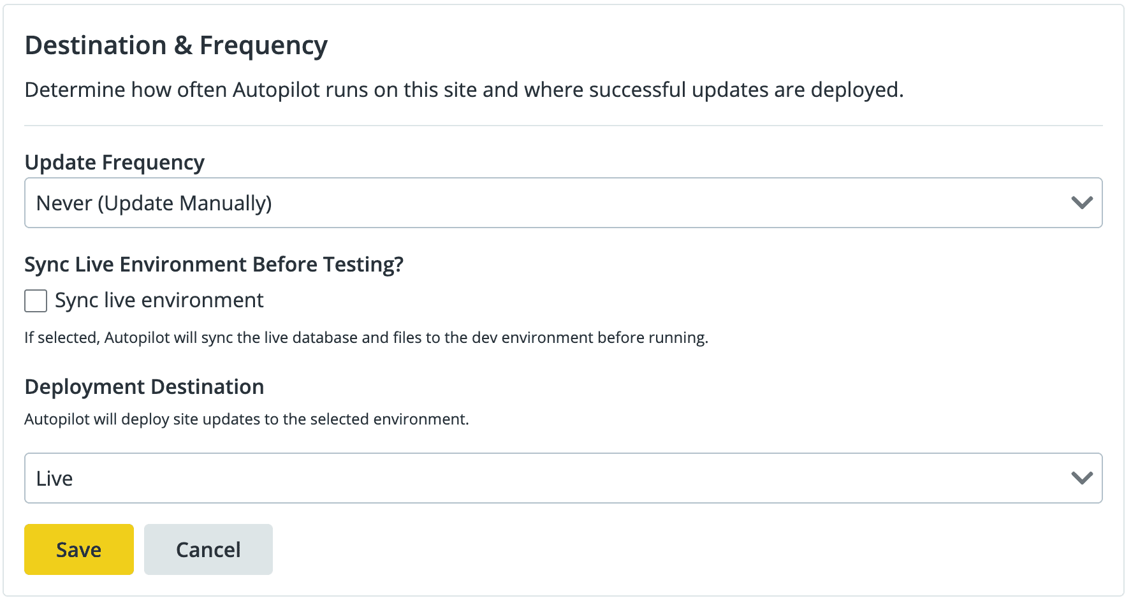Select the 'Never (Update Manually)' value text
The width and height of the screenshot is (1131, 603).
pyautogui.click(x=154, y=203)
